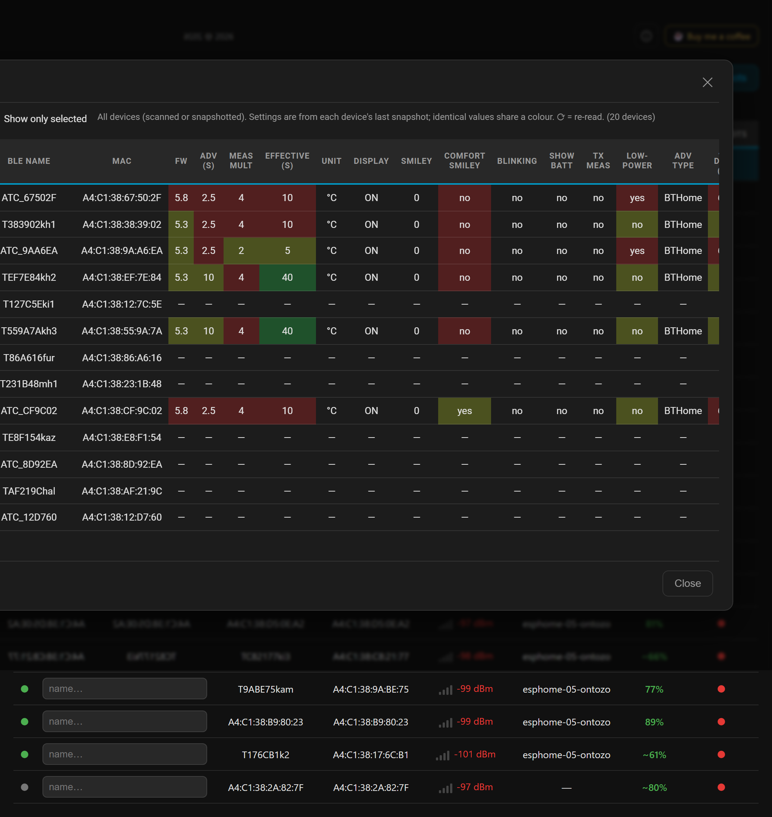Click the FW column header
Screen dimensions: 772x817
pos(181,161)
